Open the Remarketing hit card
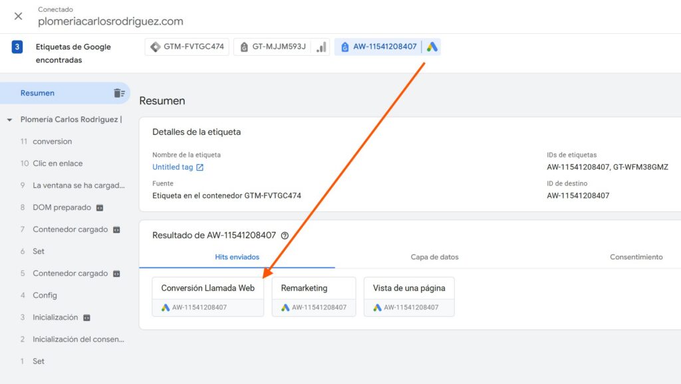This screenshot has height=384, width=681. click(313, 296)
